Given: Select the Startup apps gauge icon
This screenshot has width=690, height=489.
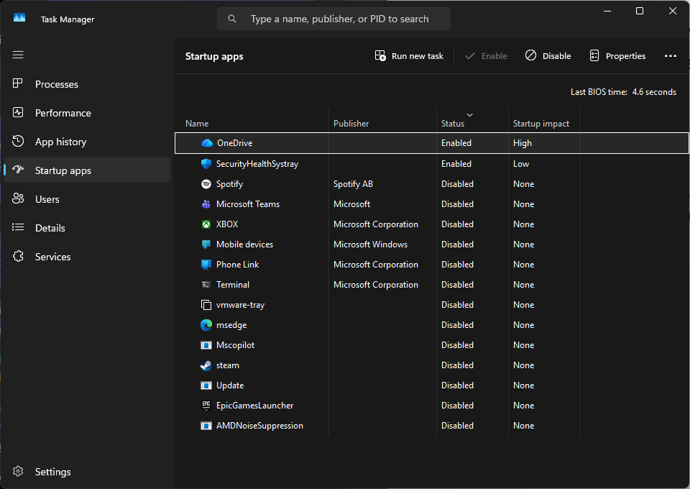Looking at the screenshot, I should coord(18,170).
